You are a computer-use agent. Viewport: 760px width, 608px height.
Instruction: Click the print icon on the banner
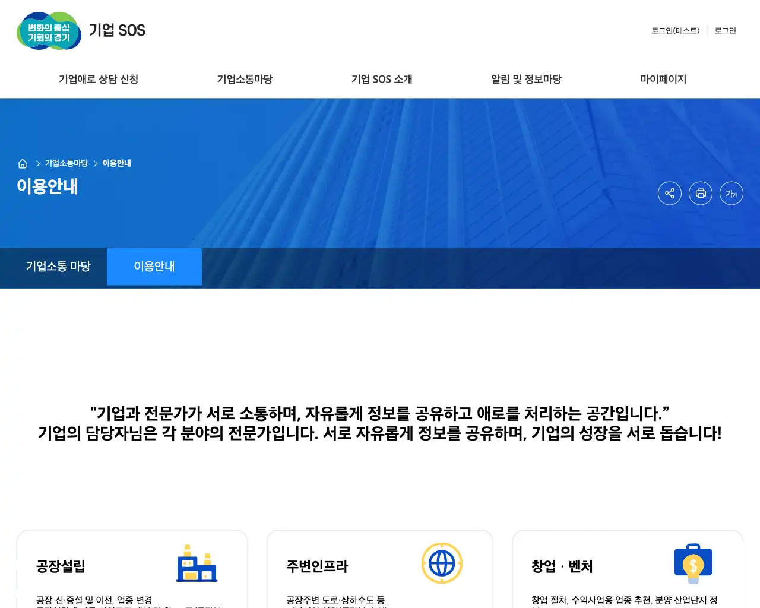701,193
